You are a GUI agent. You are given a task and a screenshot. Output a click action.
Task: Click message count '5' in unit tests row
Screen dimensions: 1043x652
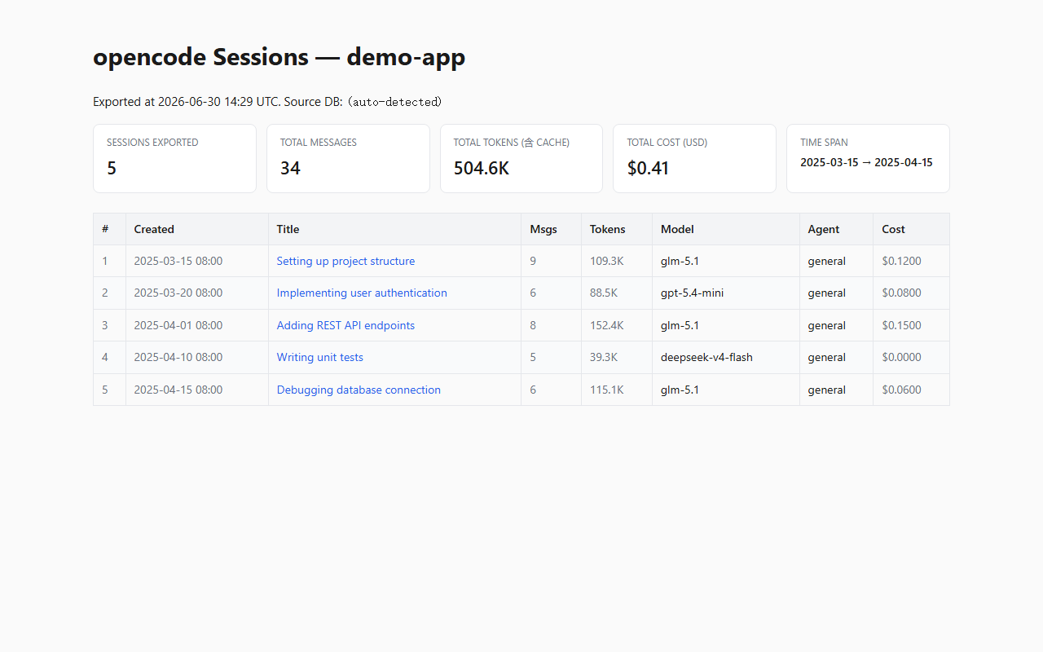tap(533, 357)
